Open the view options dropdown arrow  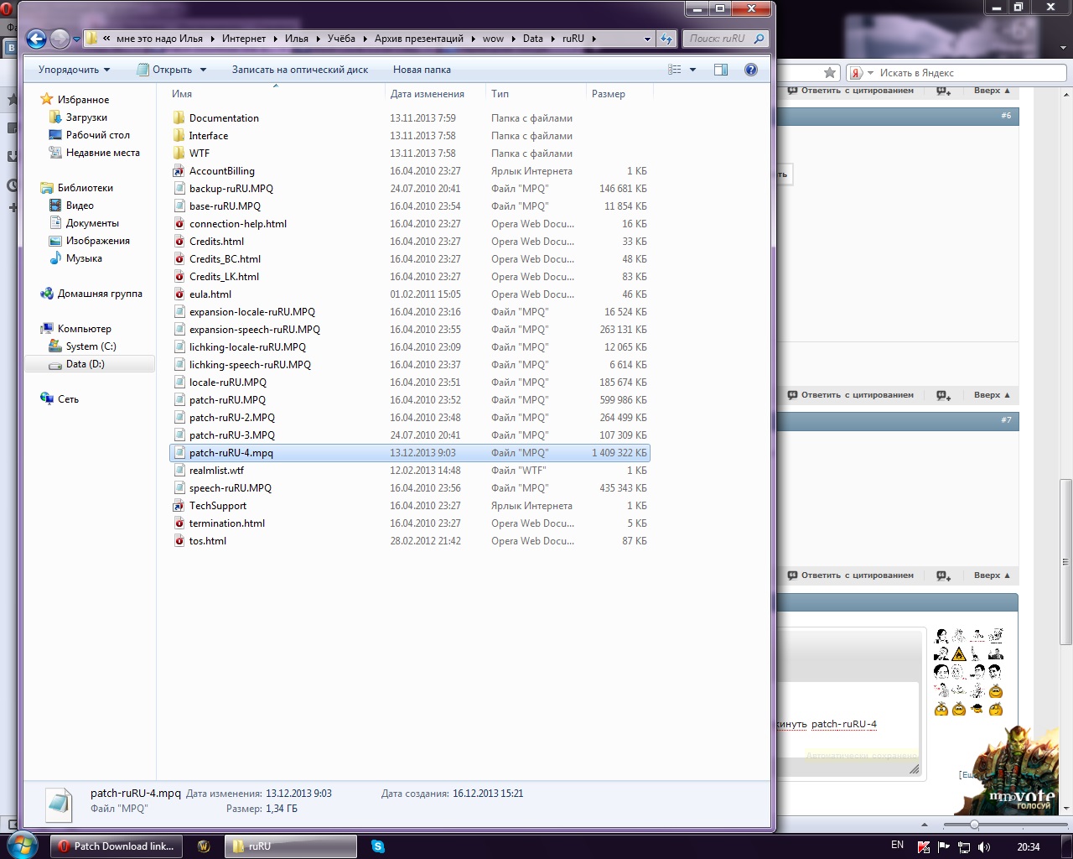[692, 70]
